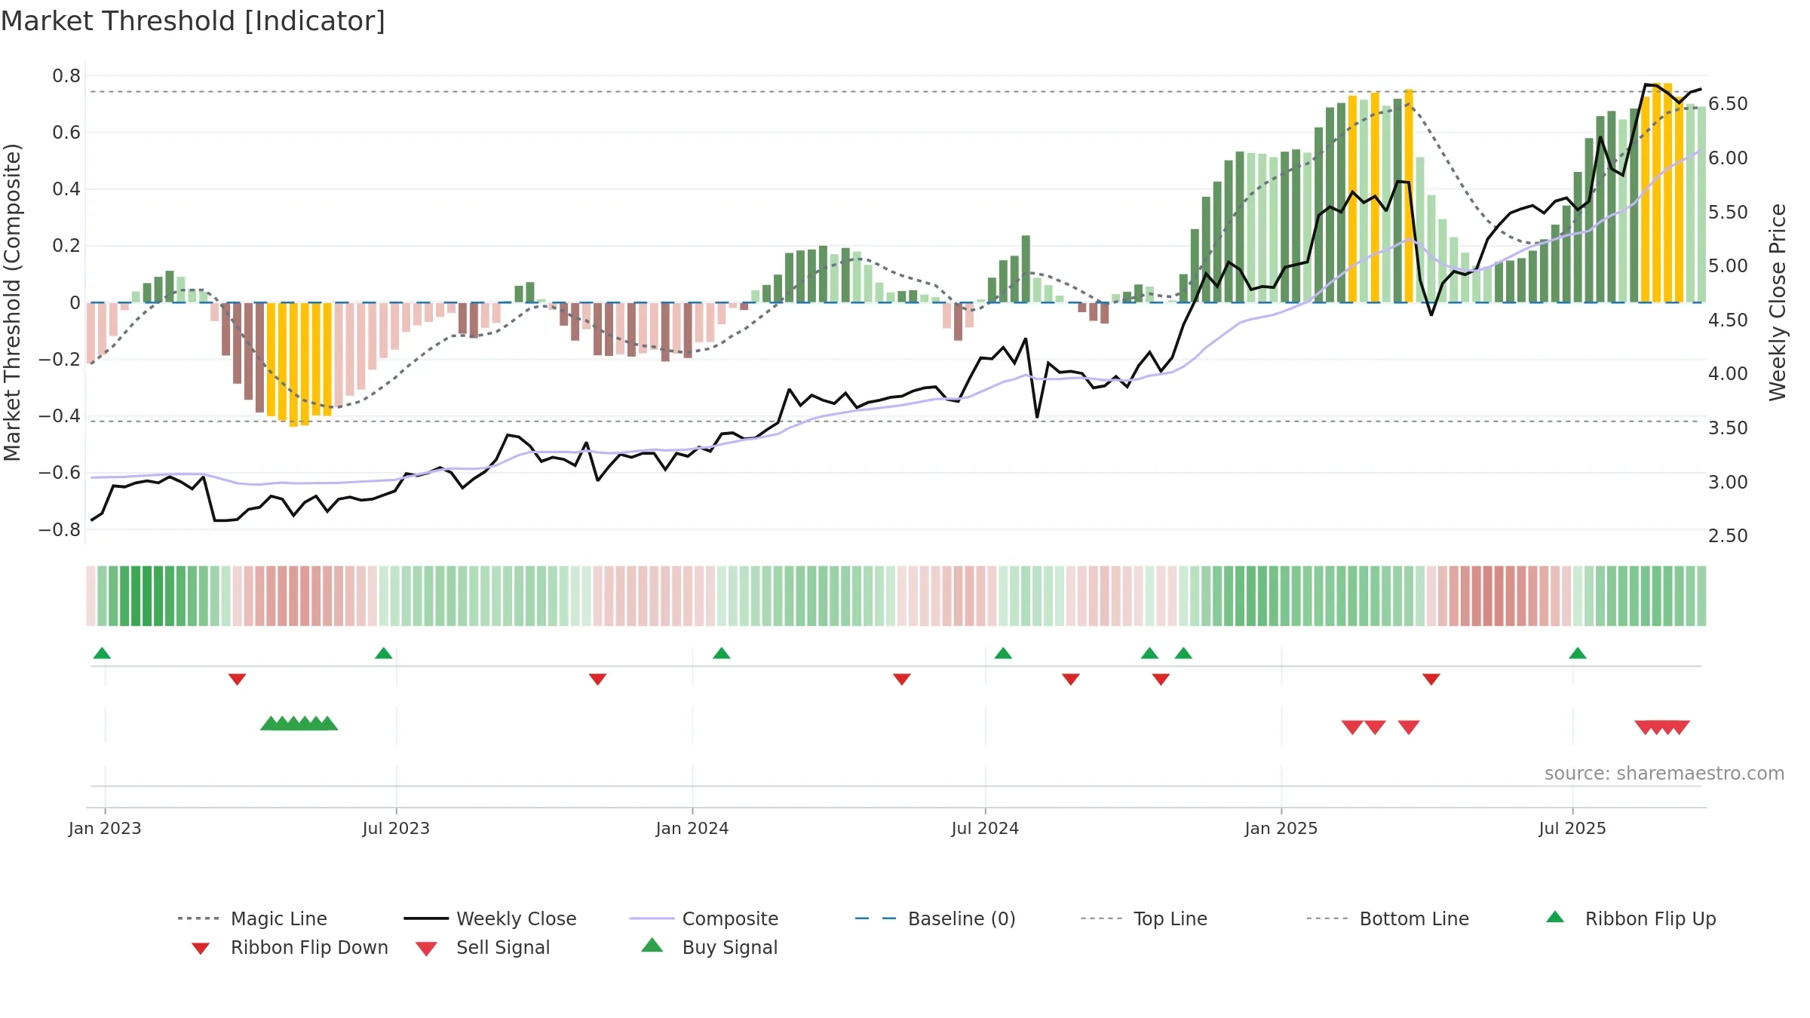1810x1018 pixels.
Task: Click the Weekly Close Price axis title
Action: pyautogui.click(x=1778, y=302)
